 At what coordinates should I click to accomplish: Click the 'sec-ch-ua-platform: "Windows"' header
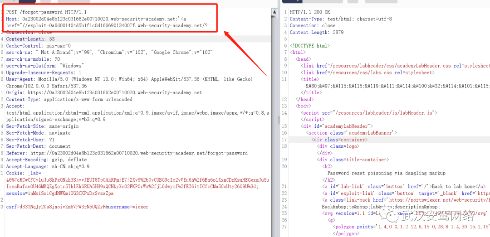point(45,66)
